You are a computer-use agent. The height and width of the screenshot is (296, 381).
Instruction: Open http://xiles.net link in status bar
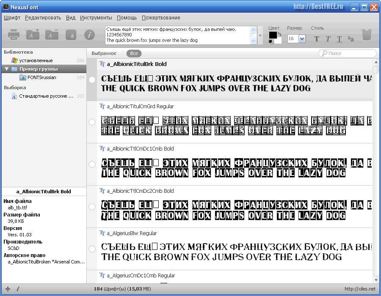pyautogui.click(x=360, y=289)
